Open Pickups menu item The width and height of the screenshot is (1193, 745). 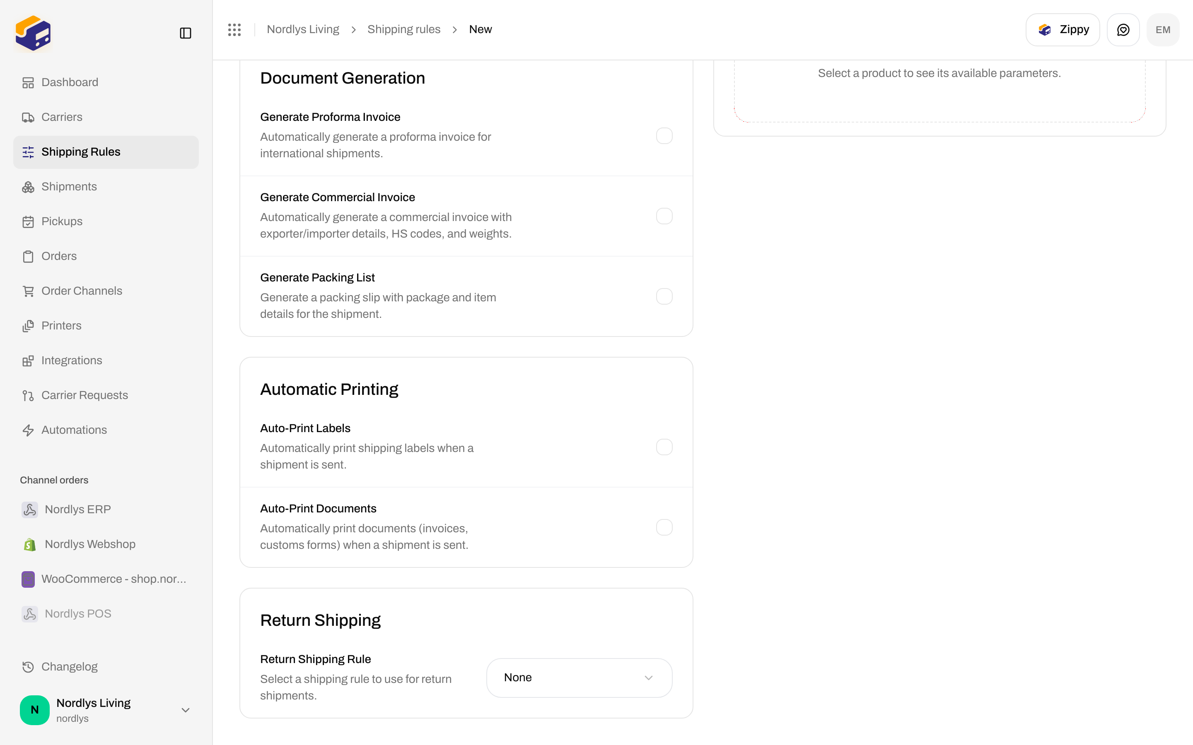tap(106, 221)
